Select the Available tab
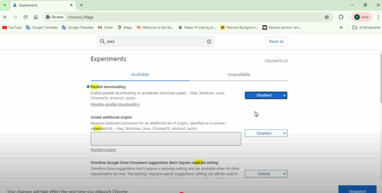The height and width of the screenshot is (193, 382). pyautogui.click(x=140, y=75)
